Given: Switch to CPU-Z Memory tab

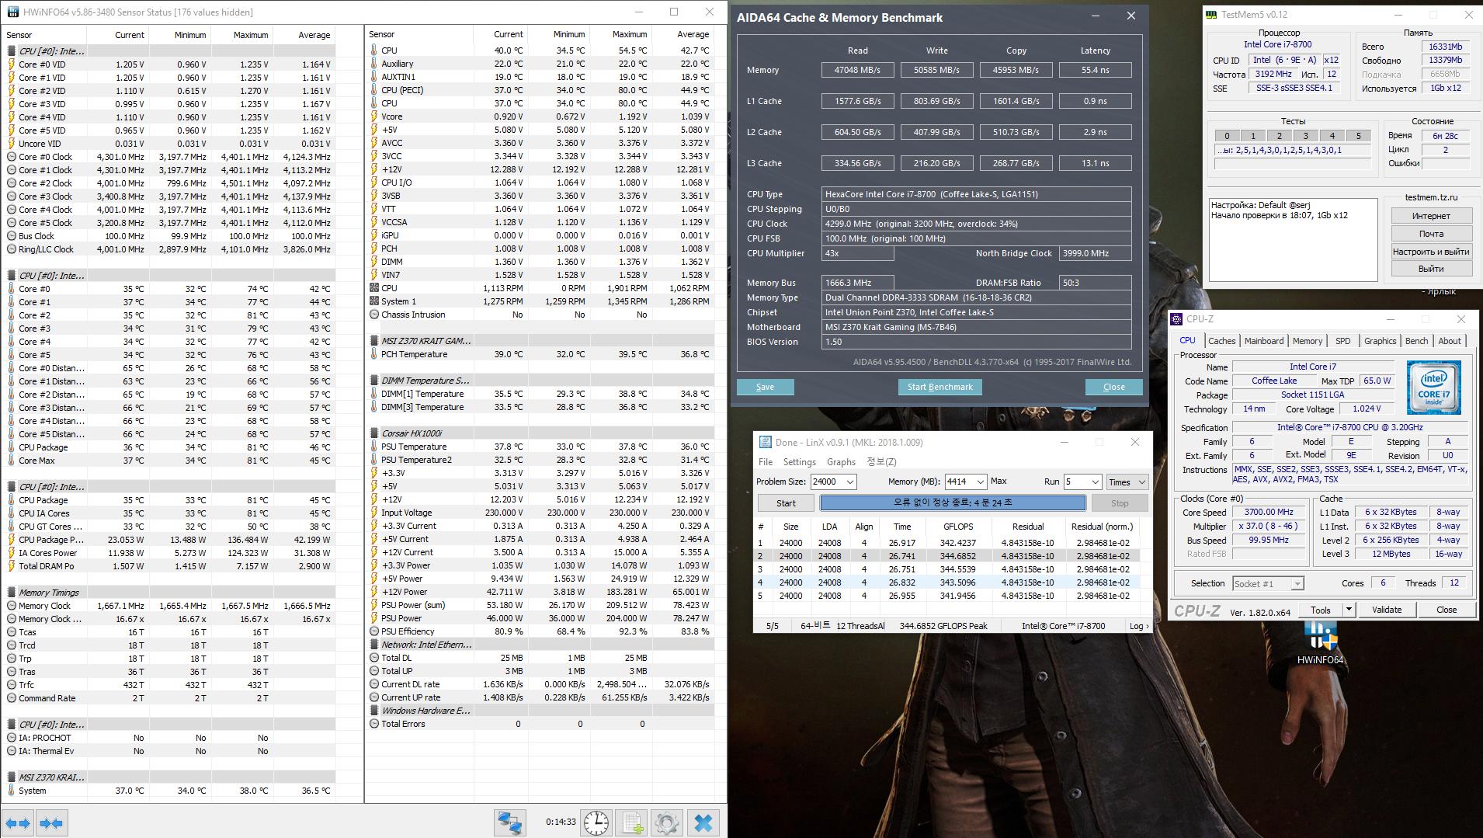Looking at the screenshot, I should tap(1308, 341).
